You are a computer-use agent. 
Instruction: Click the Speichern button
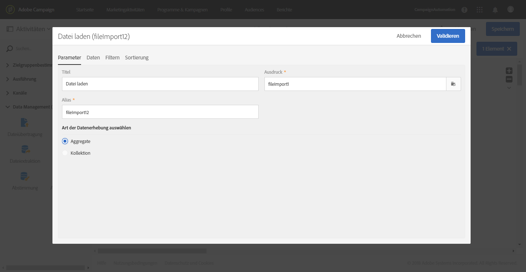503,29
